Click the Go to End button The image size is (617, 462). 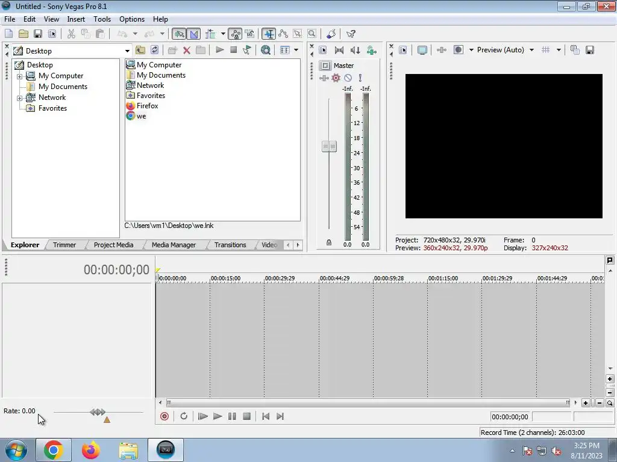280,416
